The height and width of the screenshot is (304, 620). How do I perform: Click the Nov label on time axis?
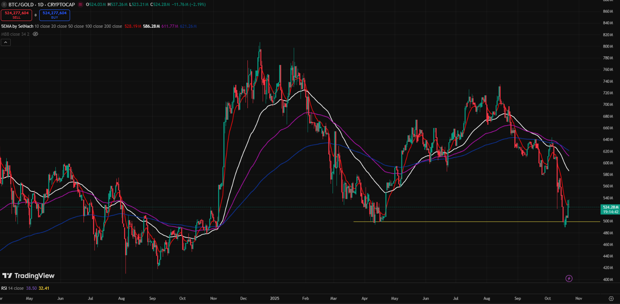(579, 298)
